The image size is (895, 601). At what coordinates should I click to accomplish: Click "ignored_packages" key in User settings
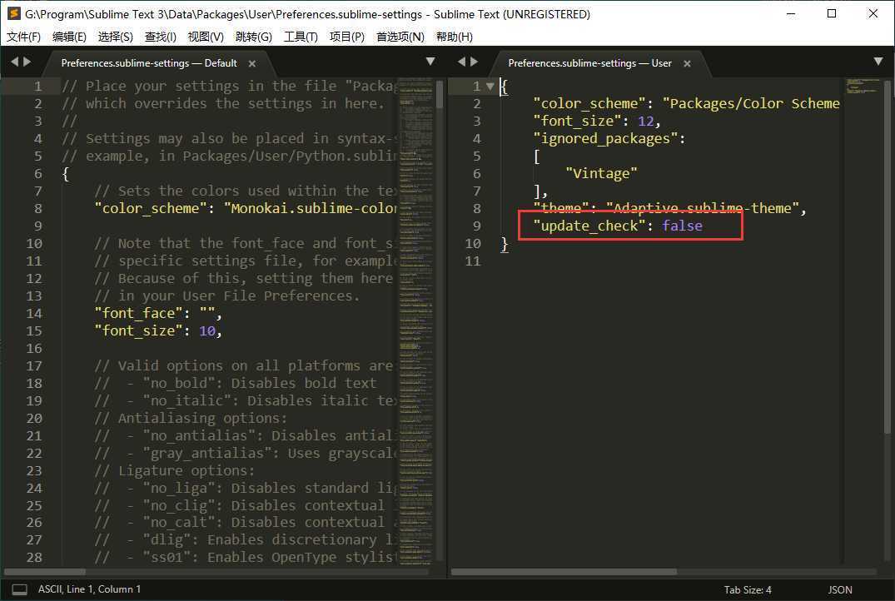(x=605, y=139)
